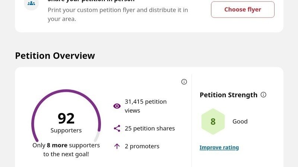Viewport: 298px width, 167px height.
Task: Click the eye icon for petition views
Action: click(x=117, y=106)
